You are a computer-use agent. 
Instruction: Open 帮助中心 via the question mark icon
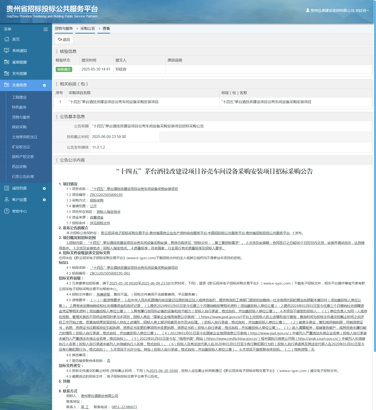[6, 211]
